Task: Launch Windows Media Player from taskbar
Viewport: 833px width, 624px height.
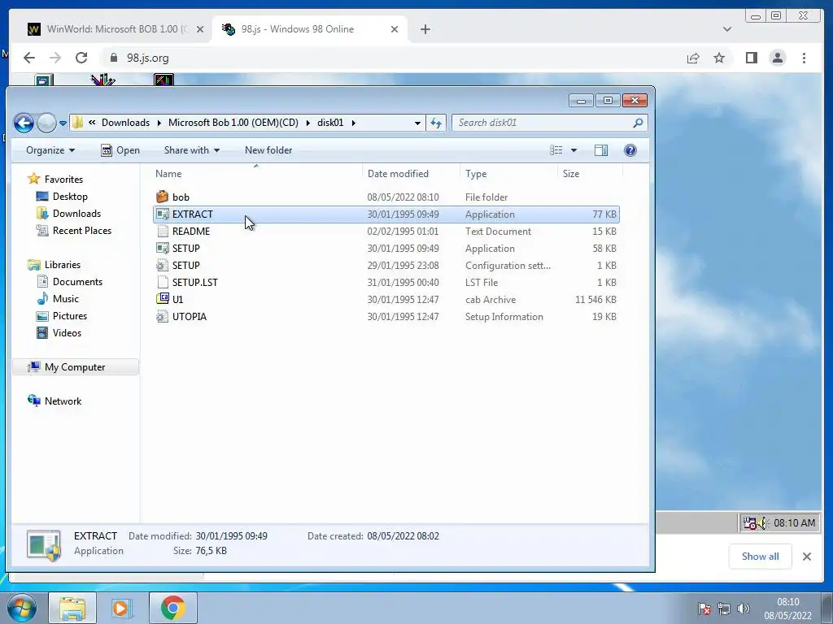Action: (x=122, y=608)
